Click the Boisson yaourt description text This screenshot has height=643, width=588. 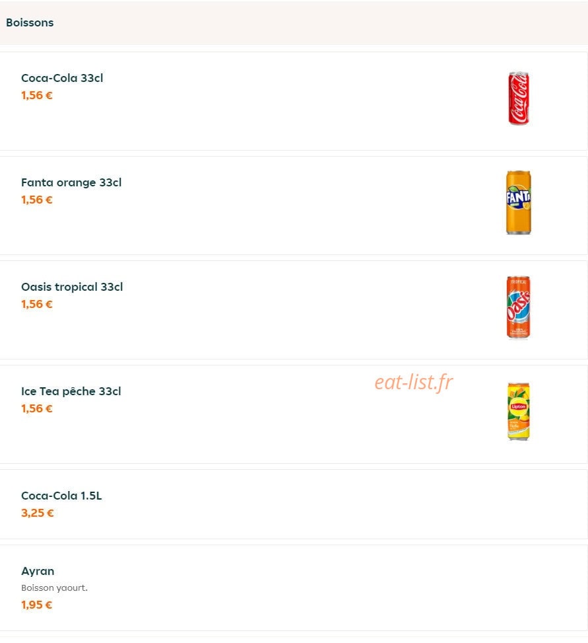click(55, 587)
